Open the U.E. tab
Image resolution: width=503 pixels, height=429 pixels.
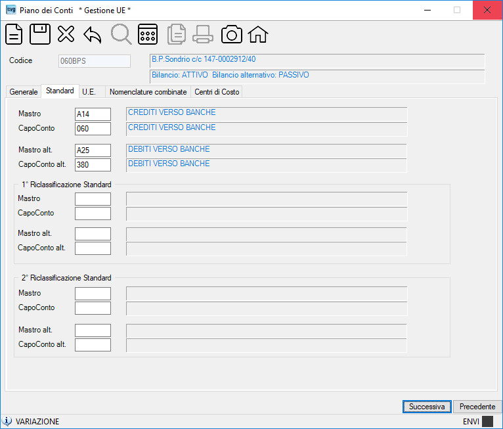coord(89,92)
